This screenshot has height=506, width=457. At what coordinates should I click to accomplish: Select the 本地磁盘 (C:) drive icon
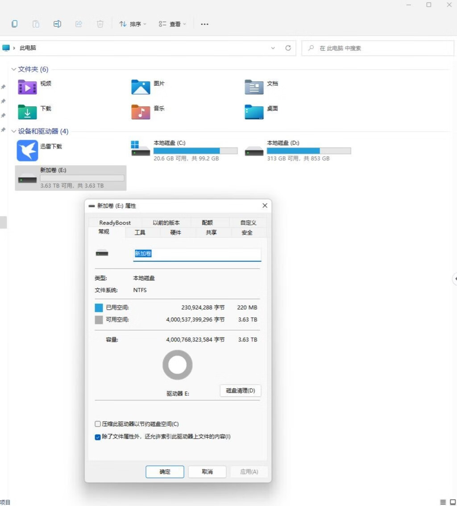pos(141,149)
